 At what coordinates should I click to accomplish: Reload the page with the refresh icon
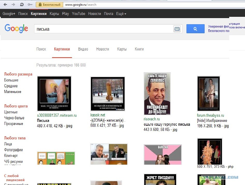pyautogui.click(x=22, y=4)
